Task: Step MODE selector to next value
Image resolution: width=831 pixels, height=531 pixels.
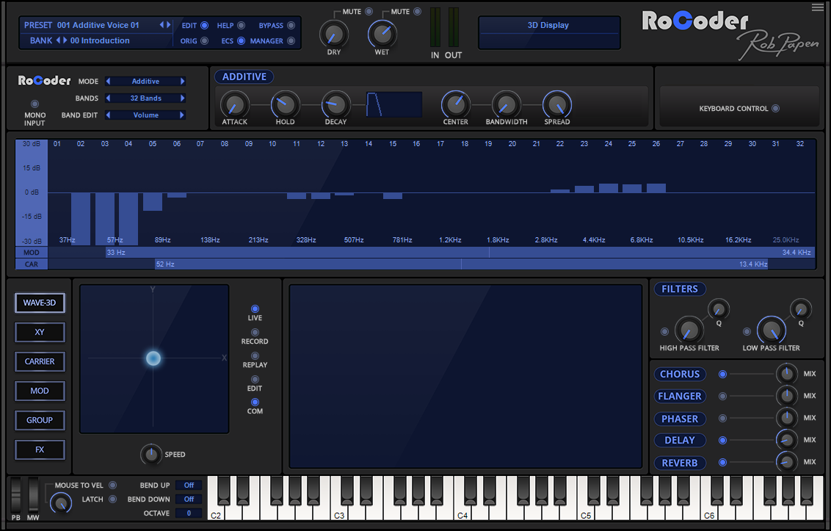Action: 182,82
